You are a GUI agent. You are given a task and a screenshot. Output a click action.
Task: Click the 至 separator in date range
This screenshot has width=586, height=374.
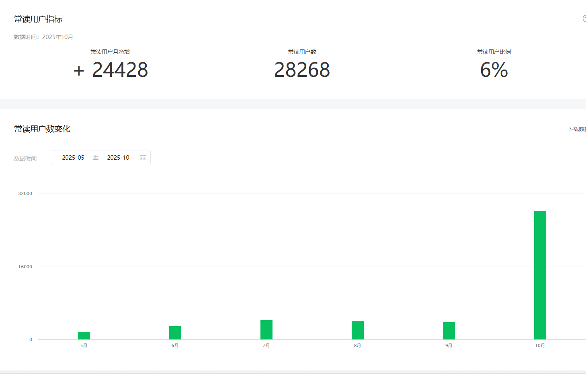click(x=96, y=158)
